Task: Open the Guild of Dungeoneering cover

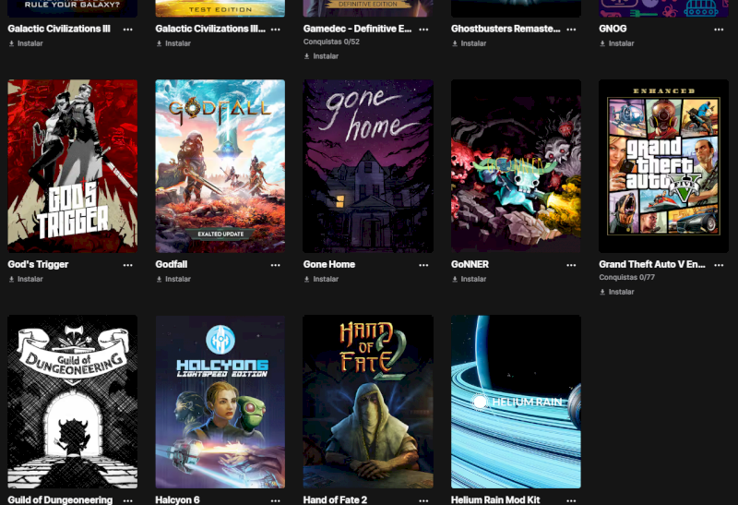Action: coord(73,402)
